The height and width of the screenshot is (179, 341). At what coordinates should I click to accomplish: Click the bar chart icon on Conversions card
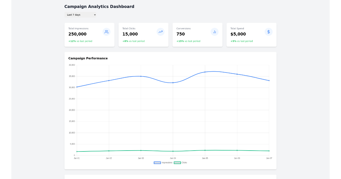pyautogui.click(x=215, y=32)
